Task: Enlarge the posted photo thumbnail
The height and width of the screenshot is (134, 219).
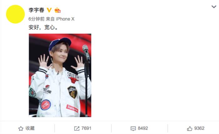Action: (60, 75)
